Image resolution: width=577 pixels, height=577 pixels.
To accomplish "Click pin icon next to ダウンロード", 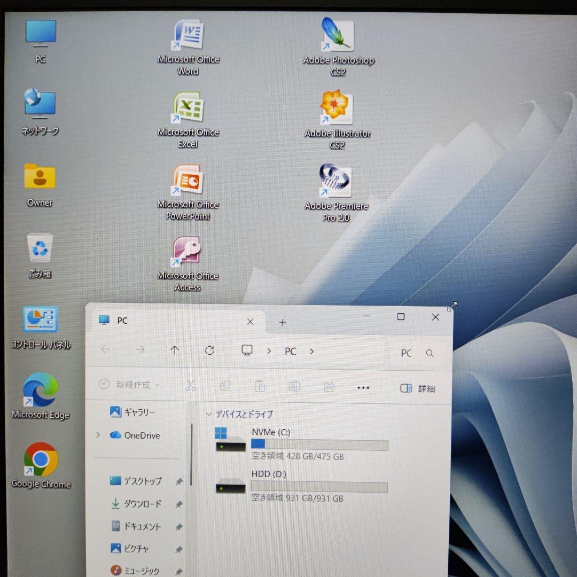I will (179, 504).
